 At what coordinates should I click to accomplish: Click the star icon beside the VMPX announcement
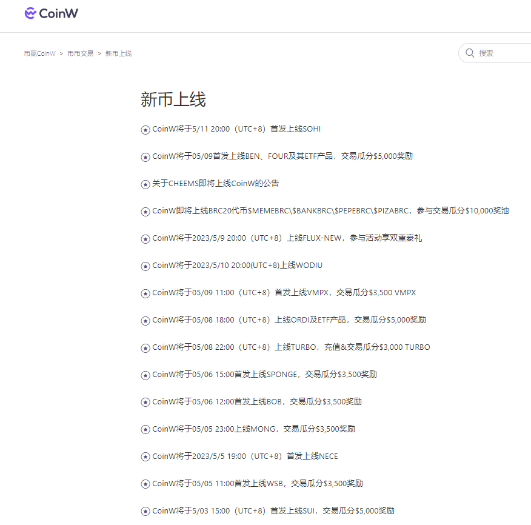pyautogui.click(x=145, y=293)
